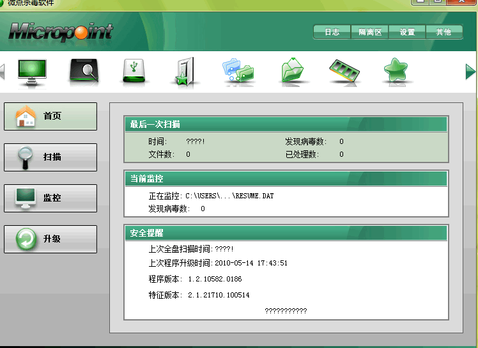Click the 上次全盘扫描时间 line
This screenshot has height=348, width=478.
click(x=191, y=249)
